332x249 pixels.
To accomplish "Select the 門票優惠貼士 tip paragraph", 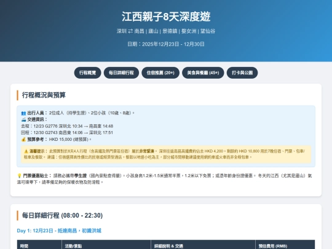I will click(x=165, y=179).
